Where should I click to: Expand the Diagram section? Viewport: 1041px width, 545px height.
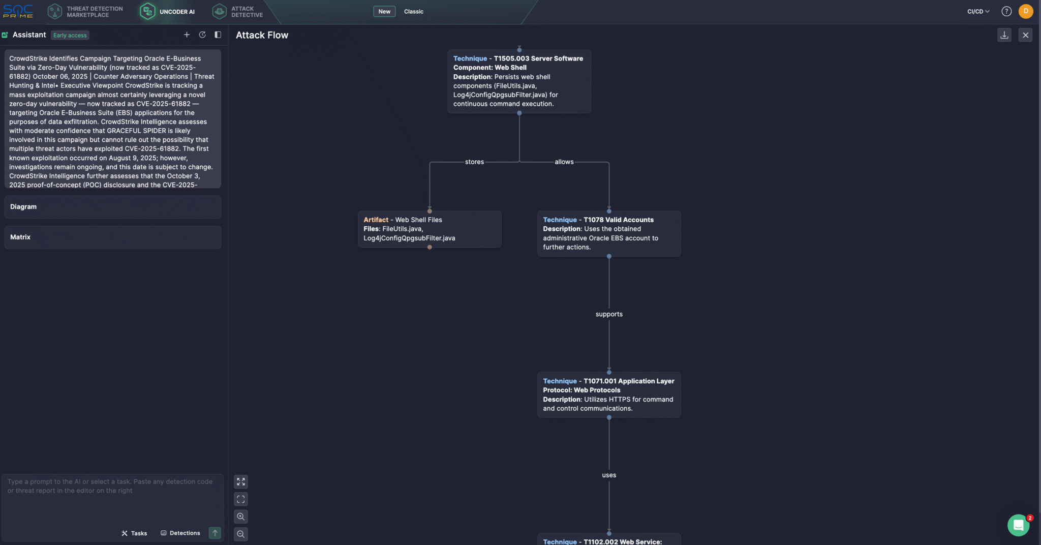(112, 206)
